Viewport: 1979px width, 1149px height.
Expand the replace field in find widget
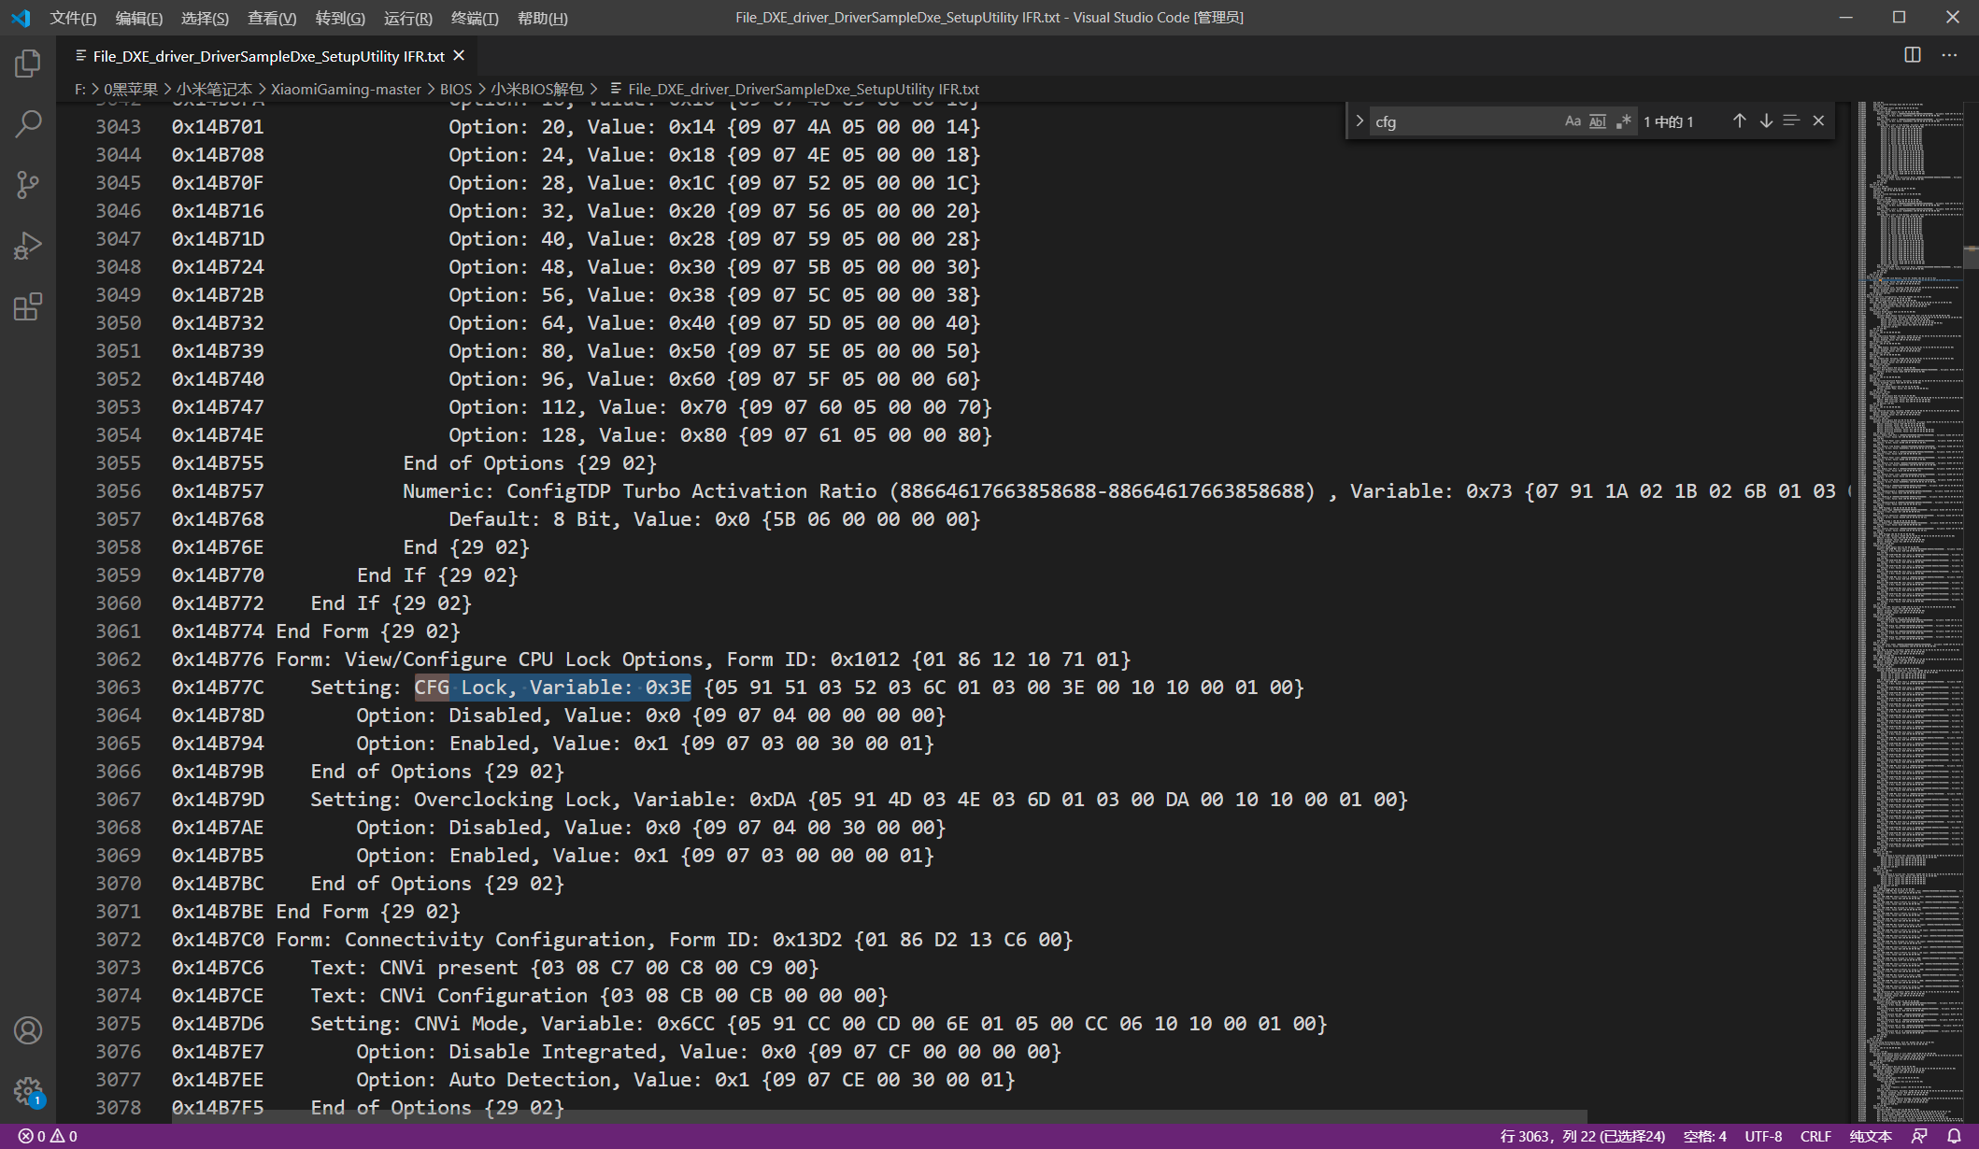coord(1360,121)
